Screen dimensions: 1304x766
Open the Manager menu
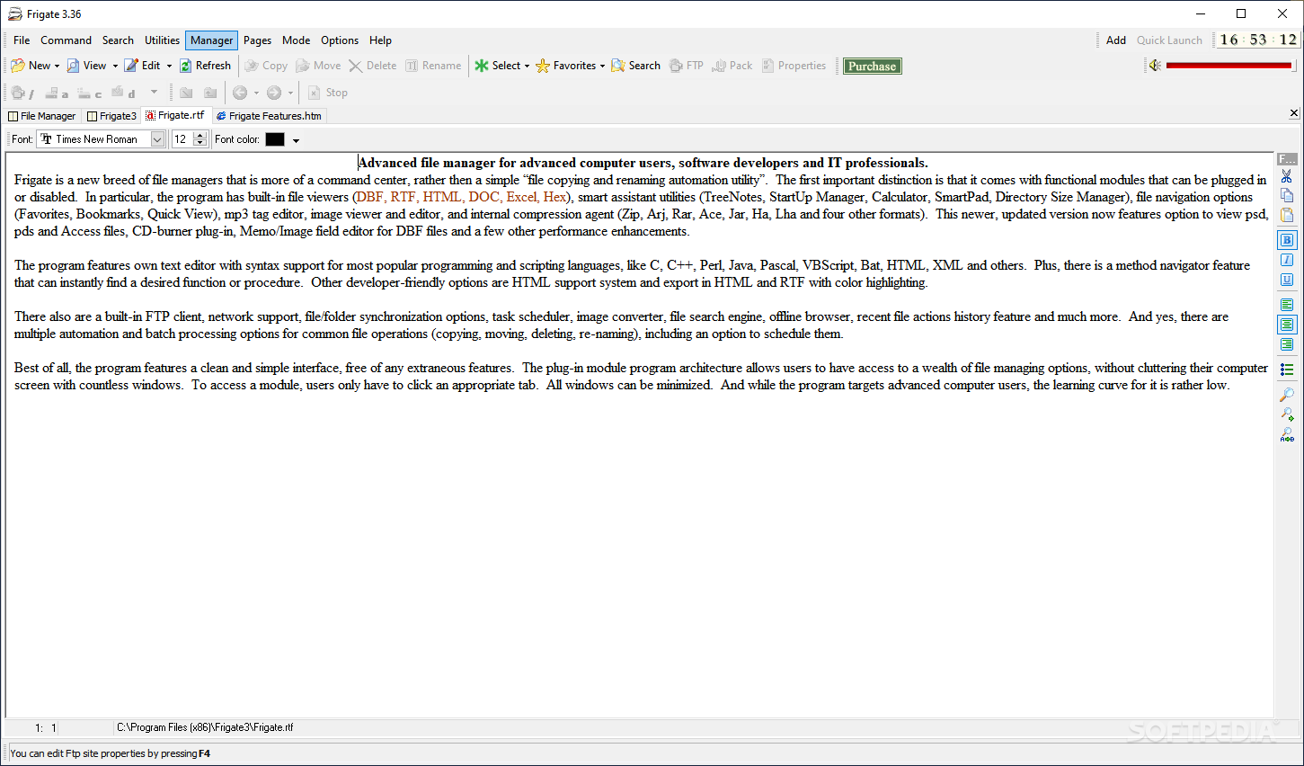(211, 40)
